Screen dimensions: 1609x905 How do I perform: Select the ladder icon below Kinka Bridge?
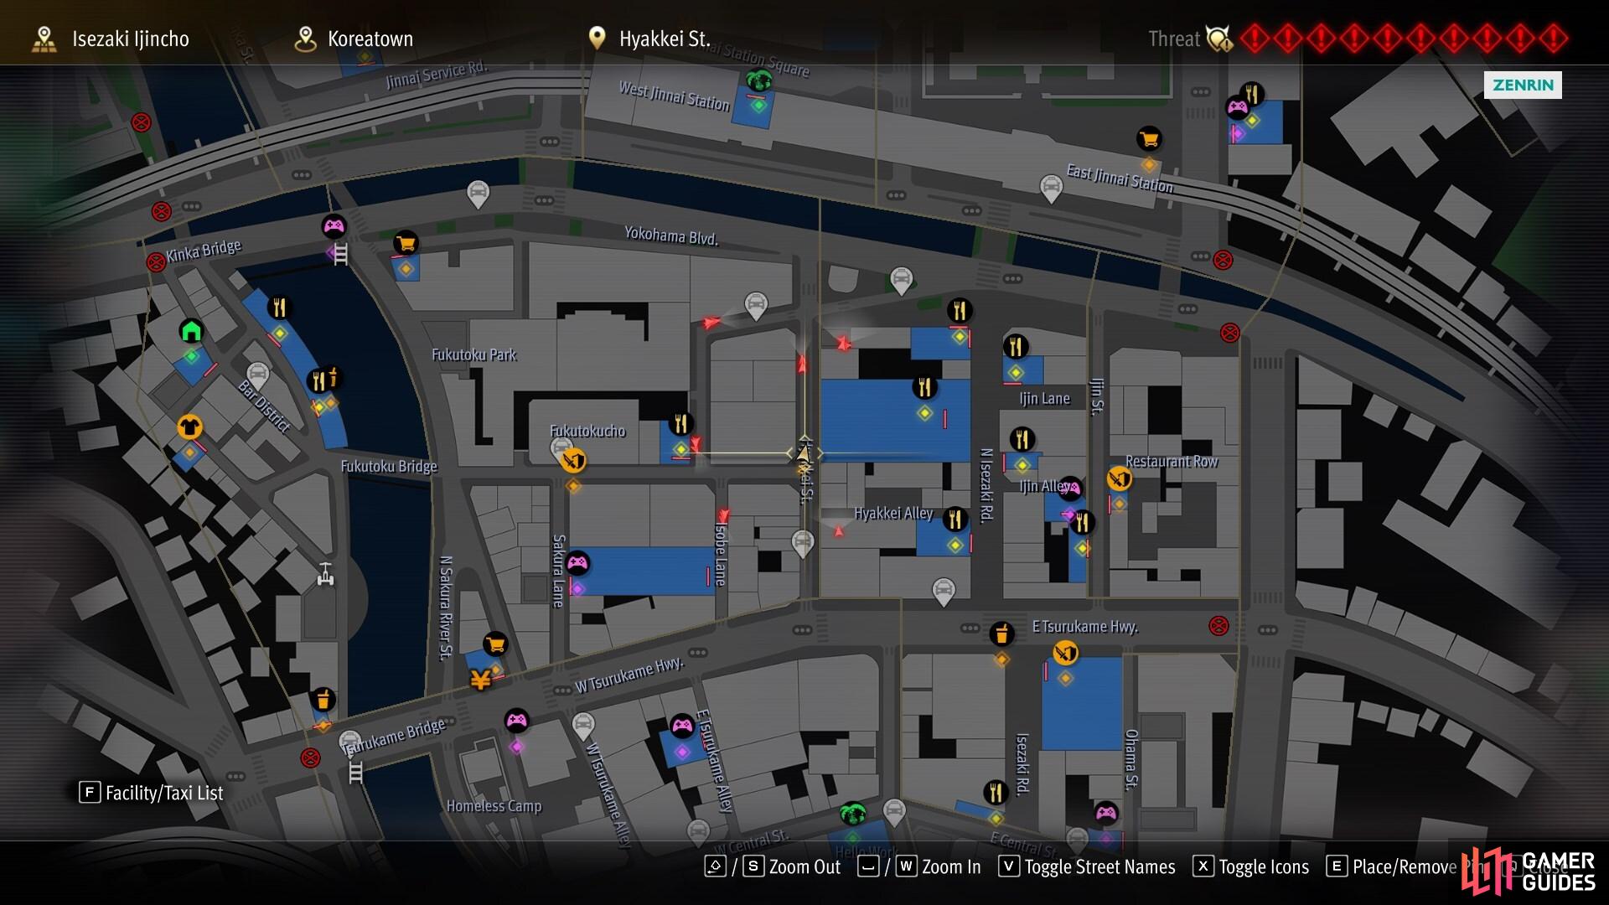(341, 255)
